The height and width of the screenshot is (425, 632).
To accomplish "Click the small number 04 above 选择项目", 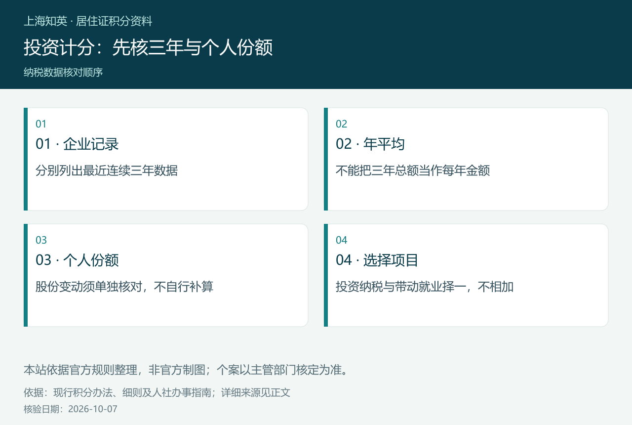I will (x=342, y=240).
